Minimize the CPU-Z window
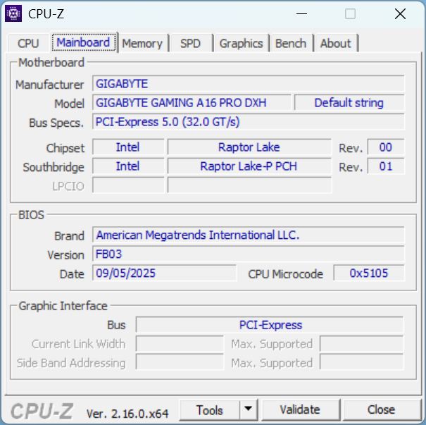426x425 pixels. tap(302, 13)
